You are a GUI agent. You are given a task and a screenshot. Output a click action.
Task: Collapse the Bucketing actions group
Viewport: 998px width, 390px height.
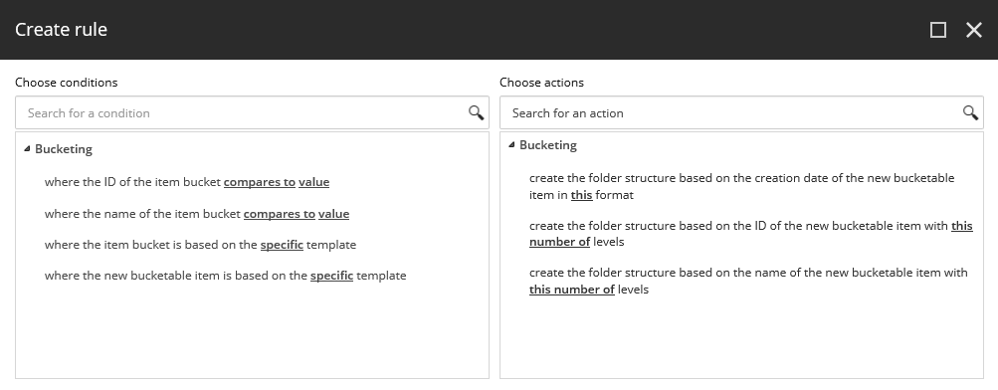click(511, 145)
